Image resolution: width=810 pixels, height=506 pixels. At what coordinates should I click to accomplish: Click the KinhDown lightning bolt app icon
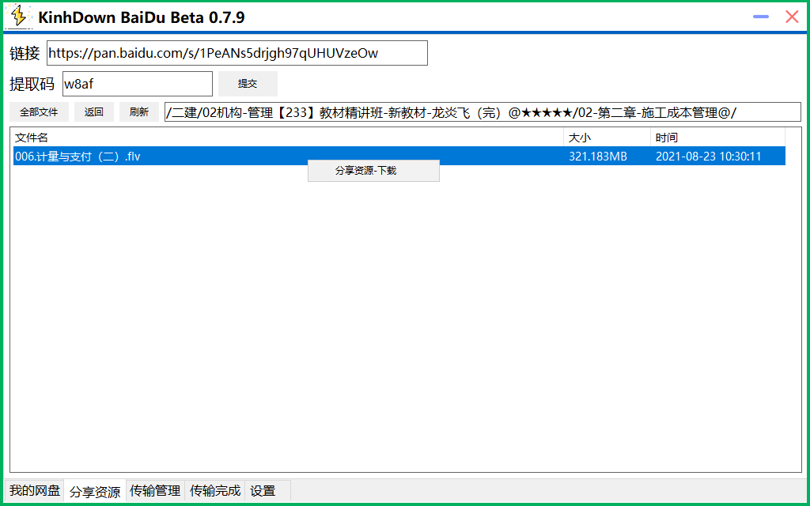click(x=18, y=17)
